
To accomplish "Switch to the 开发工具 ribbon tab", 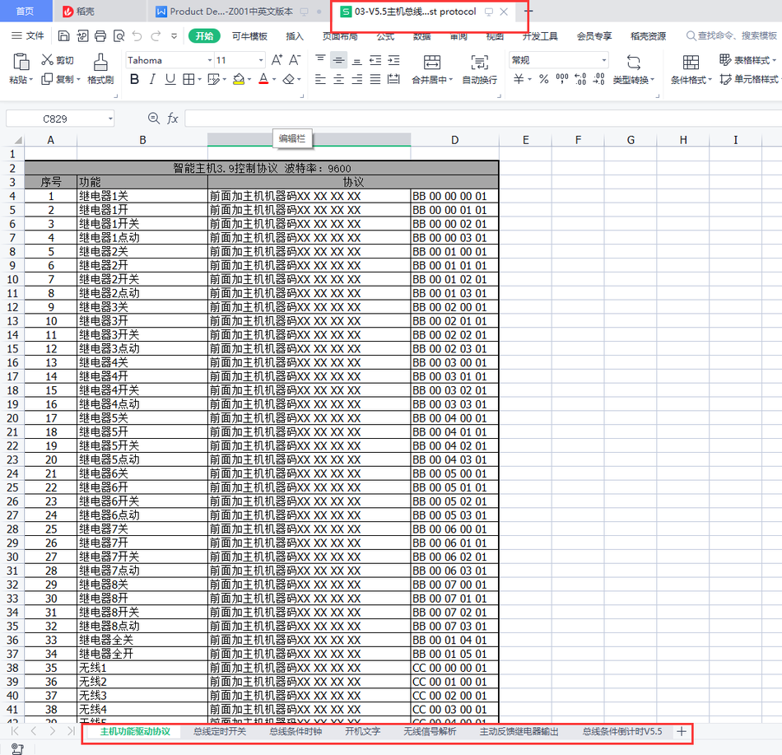I will pos(540,36).
